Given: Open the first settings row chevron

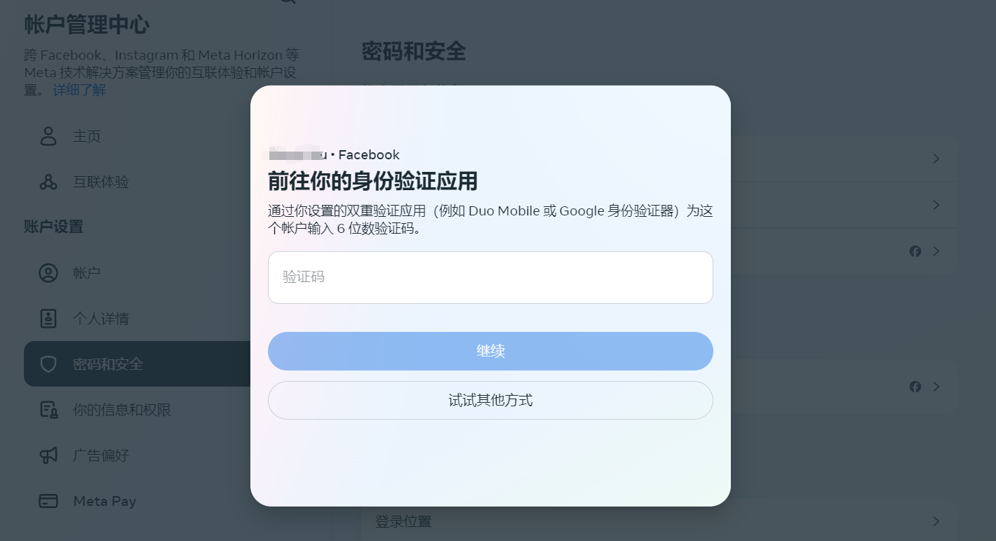Looking at the screenshot, I should pyautogui.click(x=936, y=159).
